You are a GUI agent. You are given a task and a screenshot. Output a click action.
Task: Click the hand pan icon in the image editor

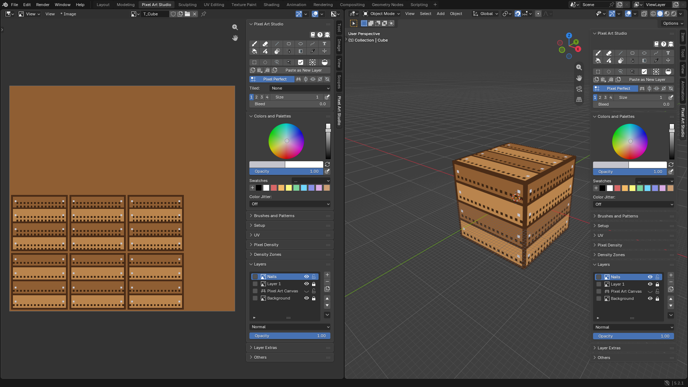tap(235, 38)
